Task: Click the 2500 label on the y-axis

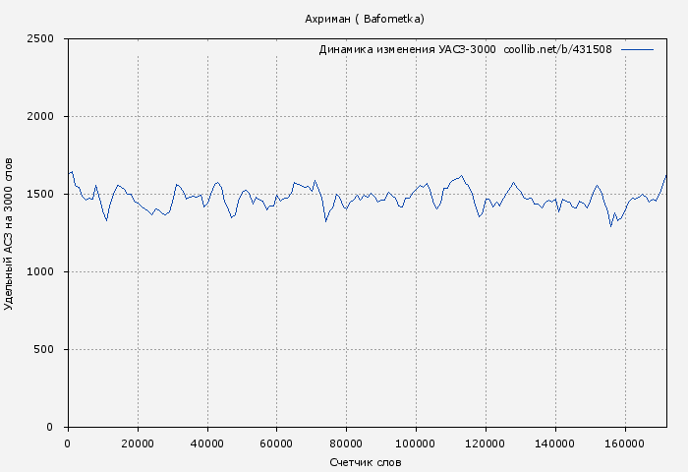Action: click(46, 39)
